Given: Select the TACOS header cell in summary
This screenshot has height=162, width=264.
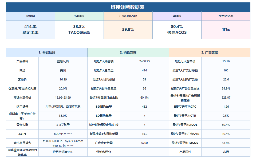Looking at the screenshot, I should pos(79,16).
